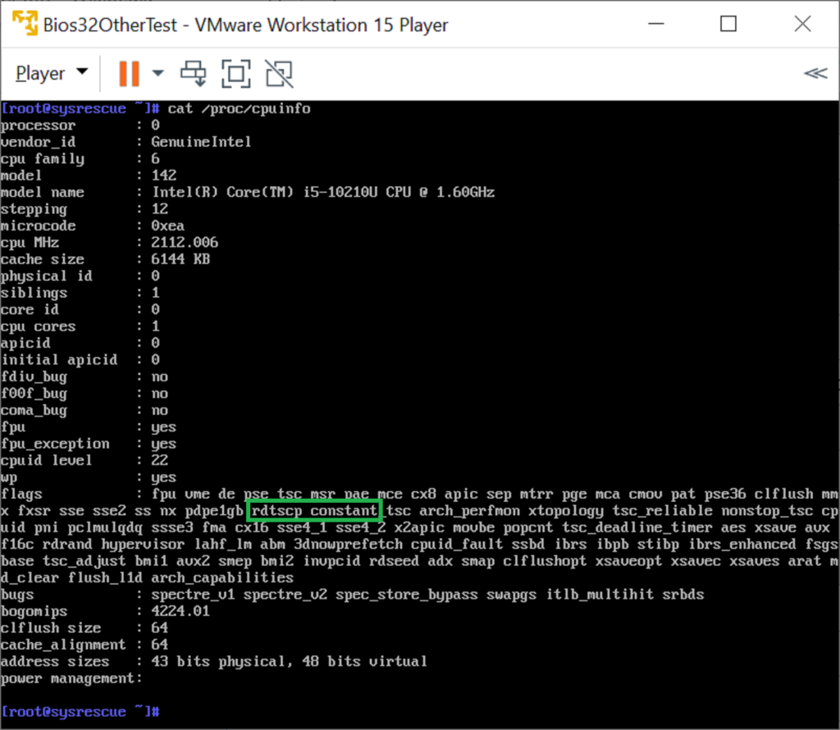Screen dimensions: 840x730
Task: Close the Bios32OtherTest window
Action: point(801,25)
